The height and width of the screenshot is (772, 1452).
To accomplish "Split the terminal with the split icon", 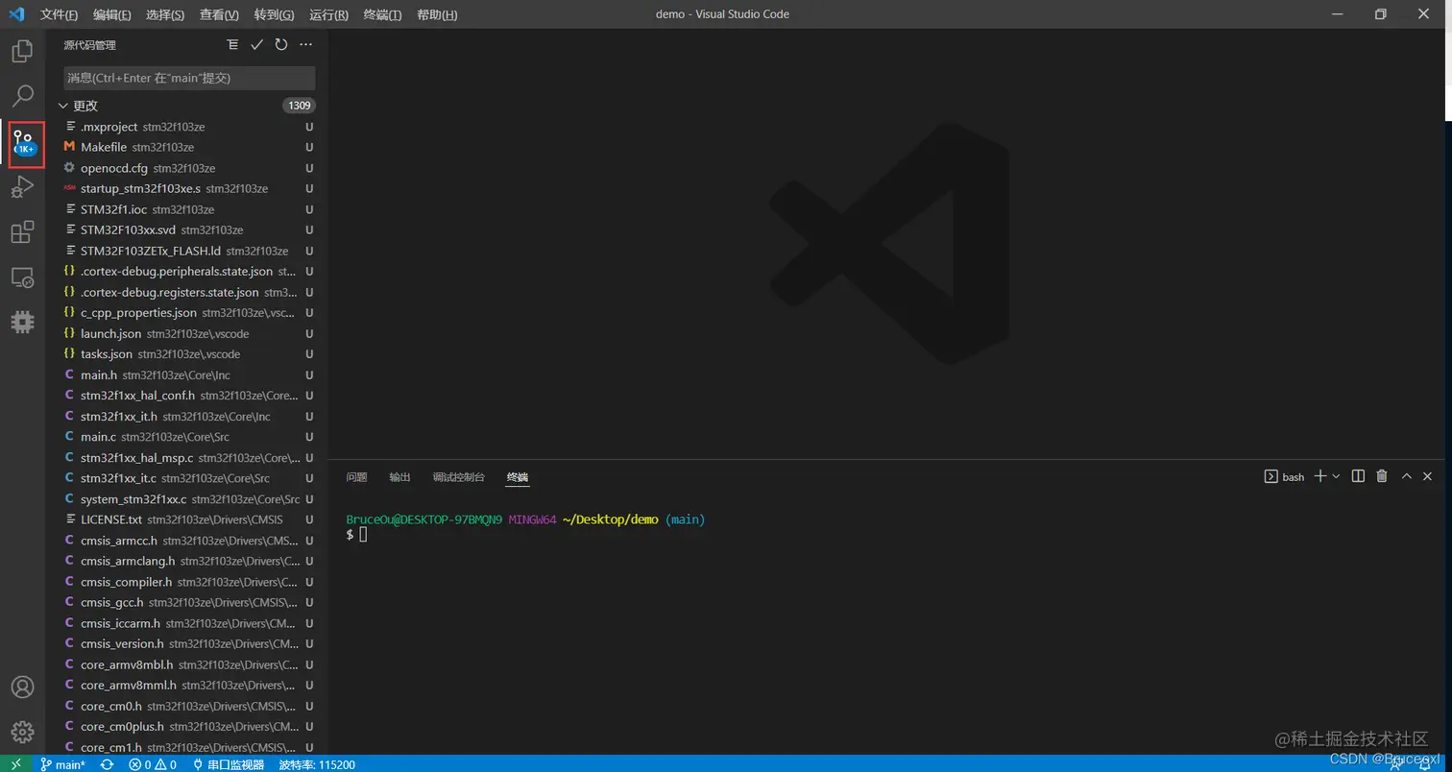I will (1358, 476).
